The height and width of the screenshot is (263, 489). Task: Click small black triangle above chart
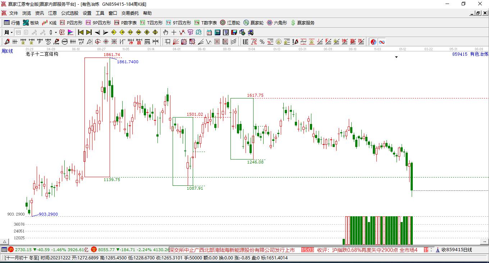pos(396,57)
